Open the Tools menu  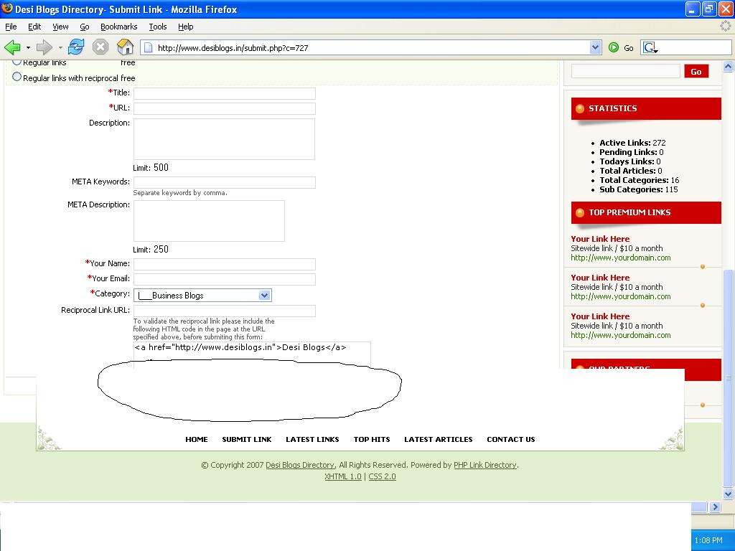coord(157,27)
